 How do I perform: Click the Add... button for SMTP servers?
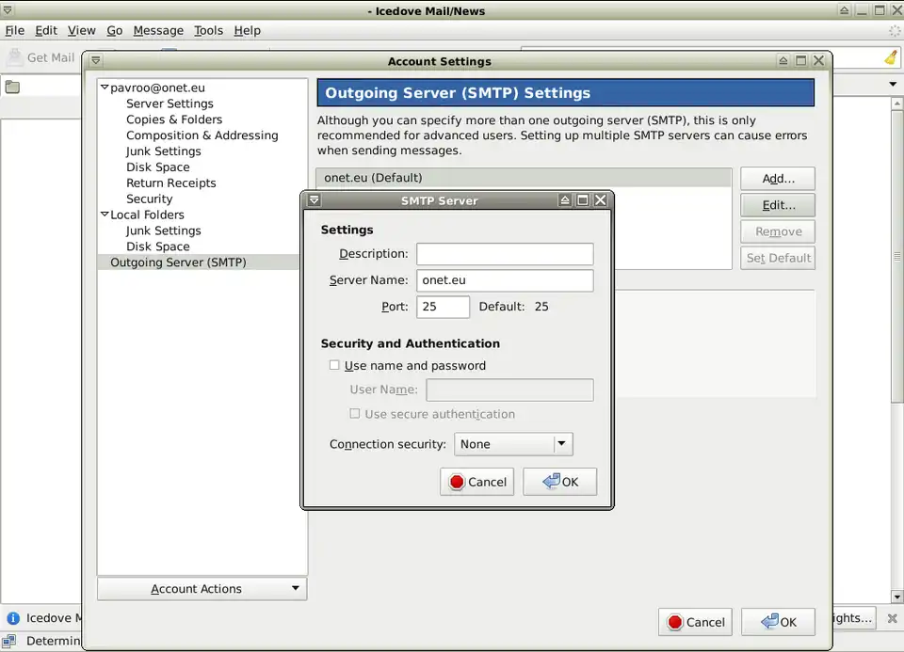click(x=777, y=179)
